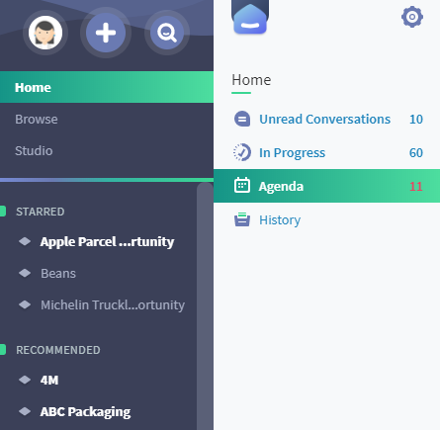Open the History link
This screenshot has height=430, width=440.
(x=280, y=219)
